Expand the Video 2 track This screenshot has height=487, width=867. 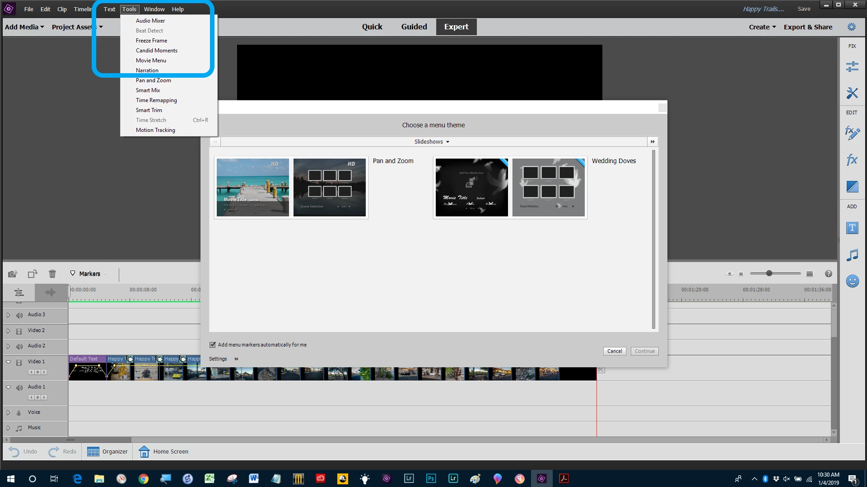coord(8,331)
